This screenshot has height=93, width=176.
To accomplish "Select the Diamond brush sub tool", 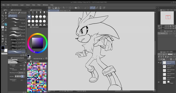I will point(17,32).
